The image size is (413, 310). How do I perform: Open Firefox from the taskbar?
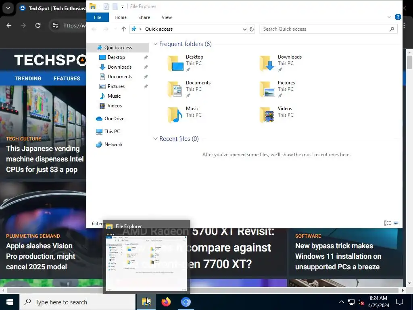pyautogui.click(x=166, y=302)
